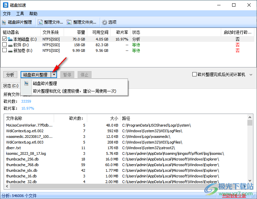257x199 pixels.
Task: Toggle the dropdown arrow next to 磁盘碎片整理 button
Action: coord(54,75)
